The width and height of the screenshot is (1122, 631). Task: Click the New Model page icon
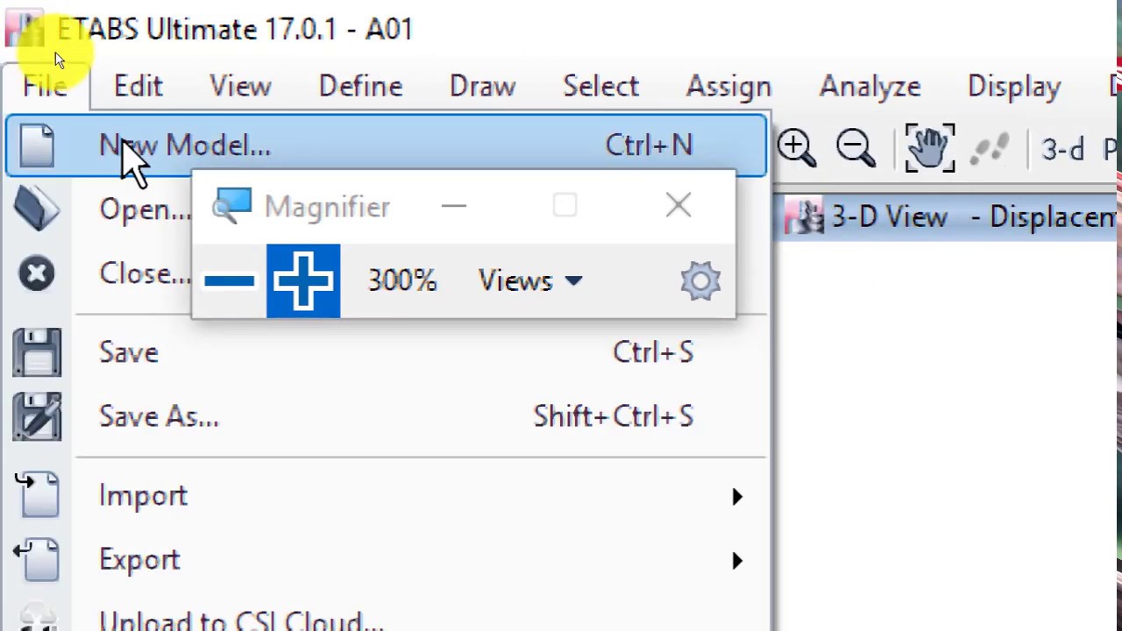pyautogui.click(x=37, y=145)
